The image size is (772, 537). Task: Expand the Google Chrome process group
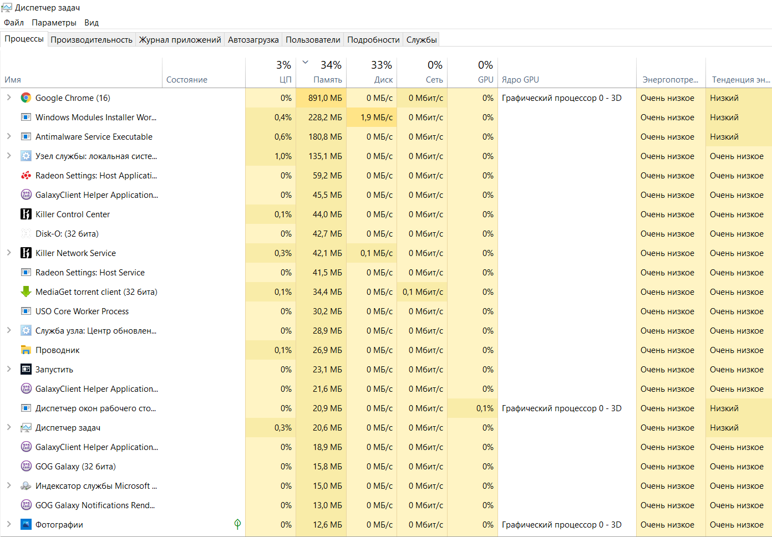click(x=9, y=98)
